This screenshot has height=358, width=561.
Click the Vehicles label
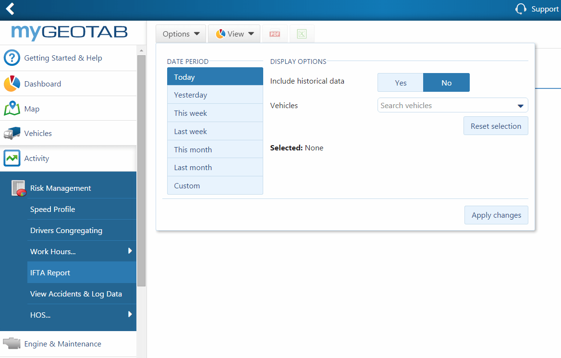point(38,133)
